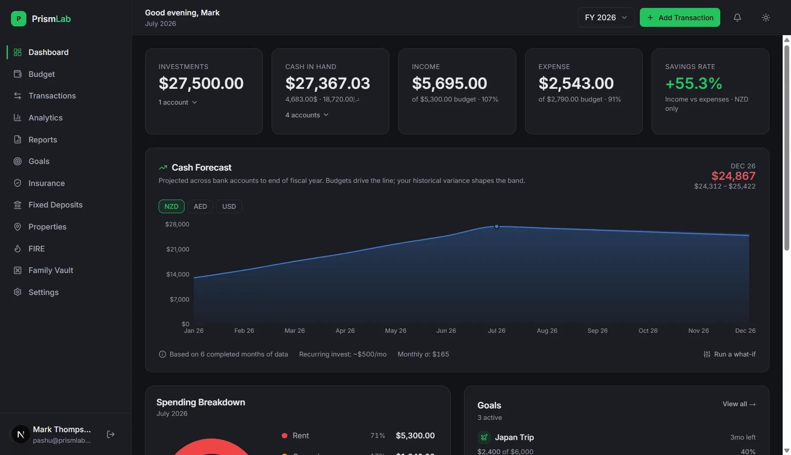
Task: Open Fixed Deposits page
Action: [x=66, y=205]
